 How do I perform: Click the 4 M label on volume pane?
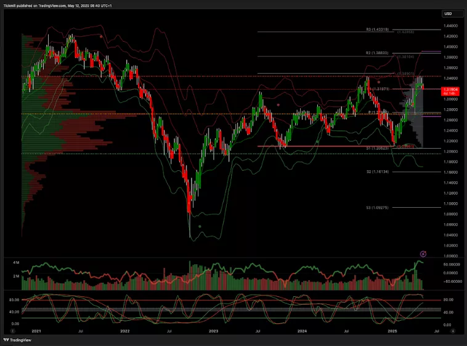click(x=16, y=262)
